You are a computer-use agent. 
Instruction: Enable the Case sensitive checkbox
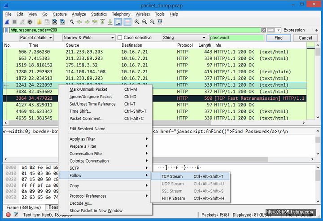[x=120, y=38]
